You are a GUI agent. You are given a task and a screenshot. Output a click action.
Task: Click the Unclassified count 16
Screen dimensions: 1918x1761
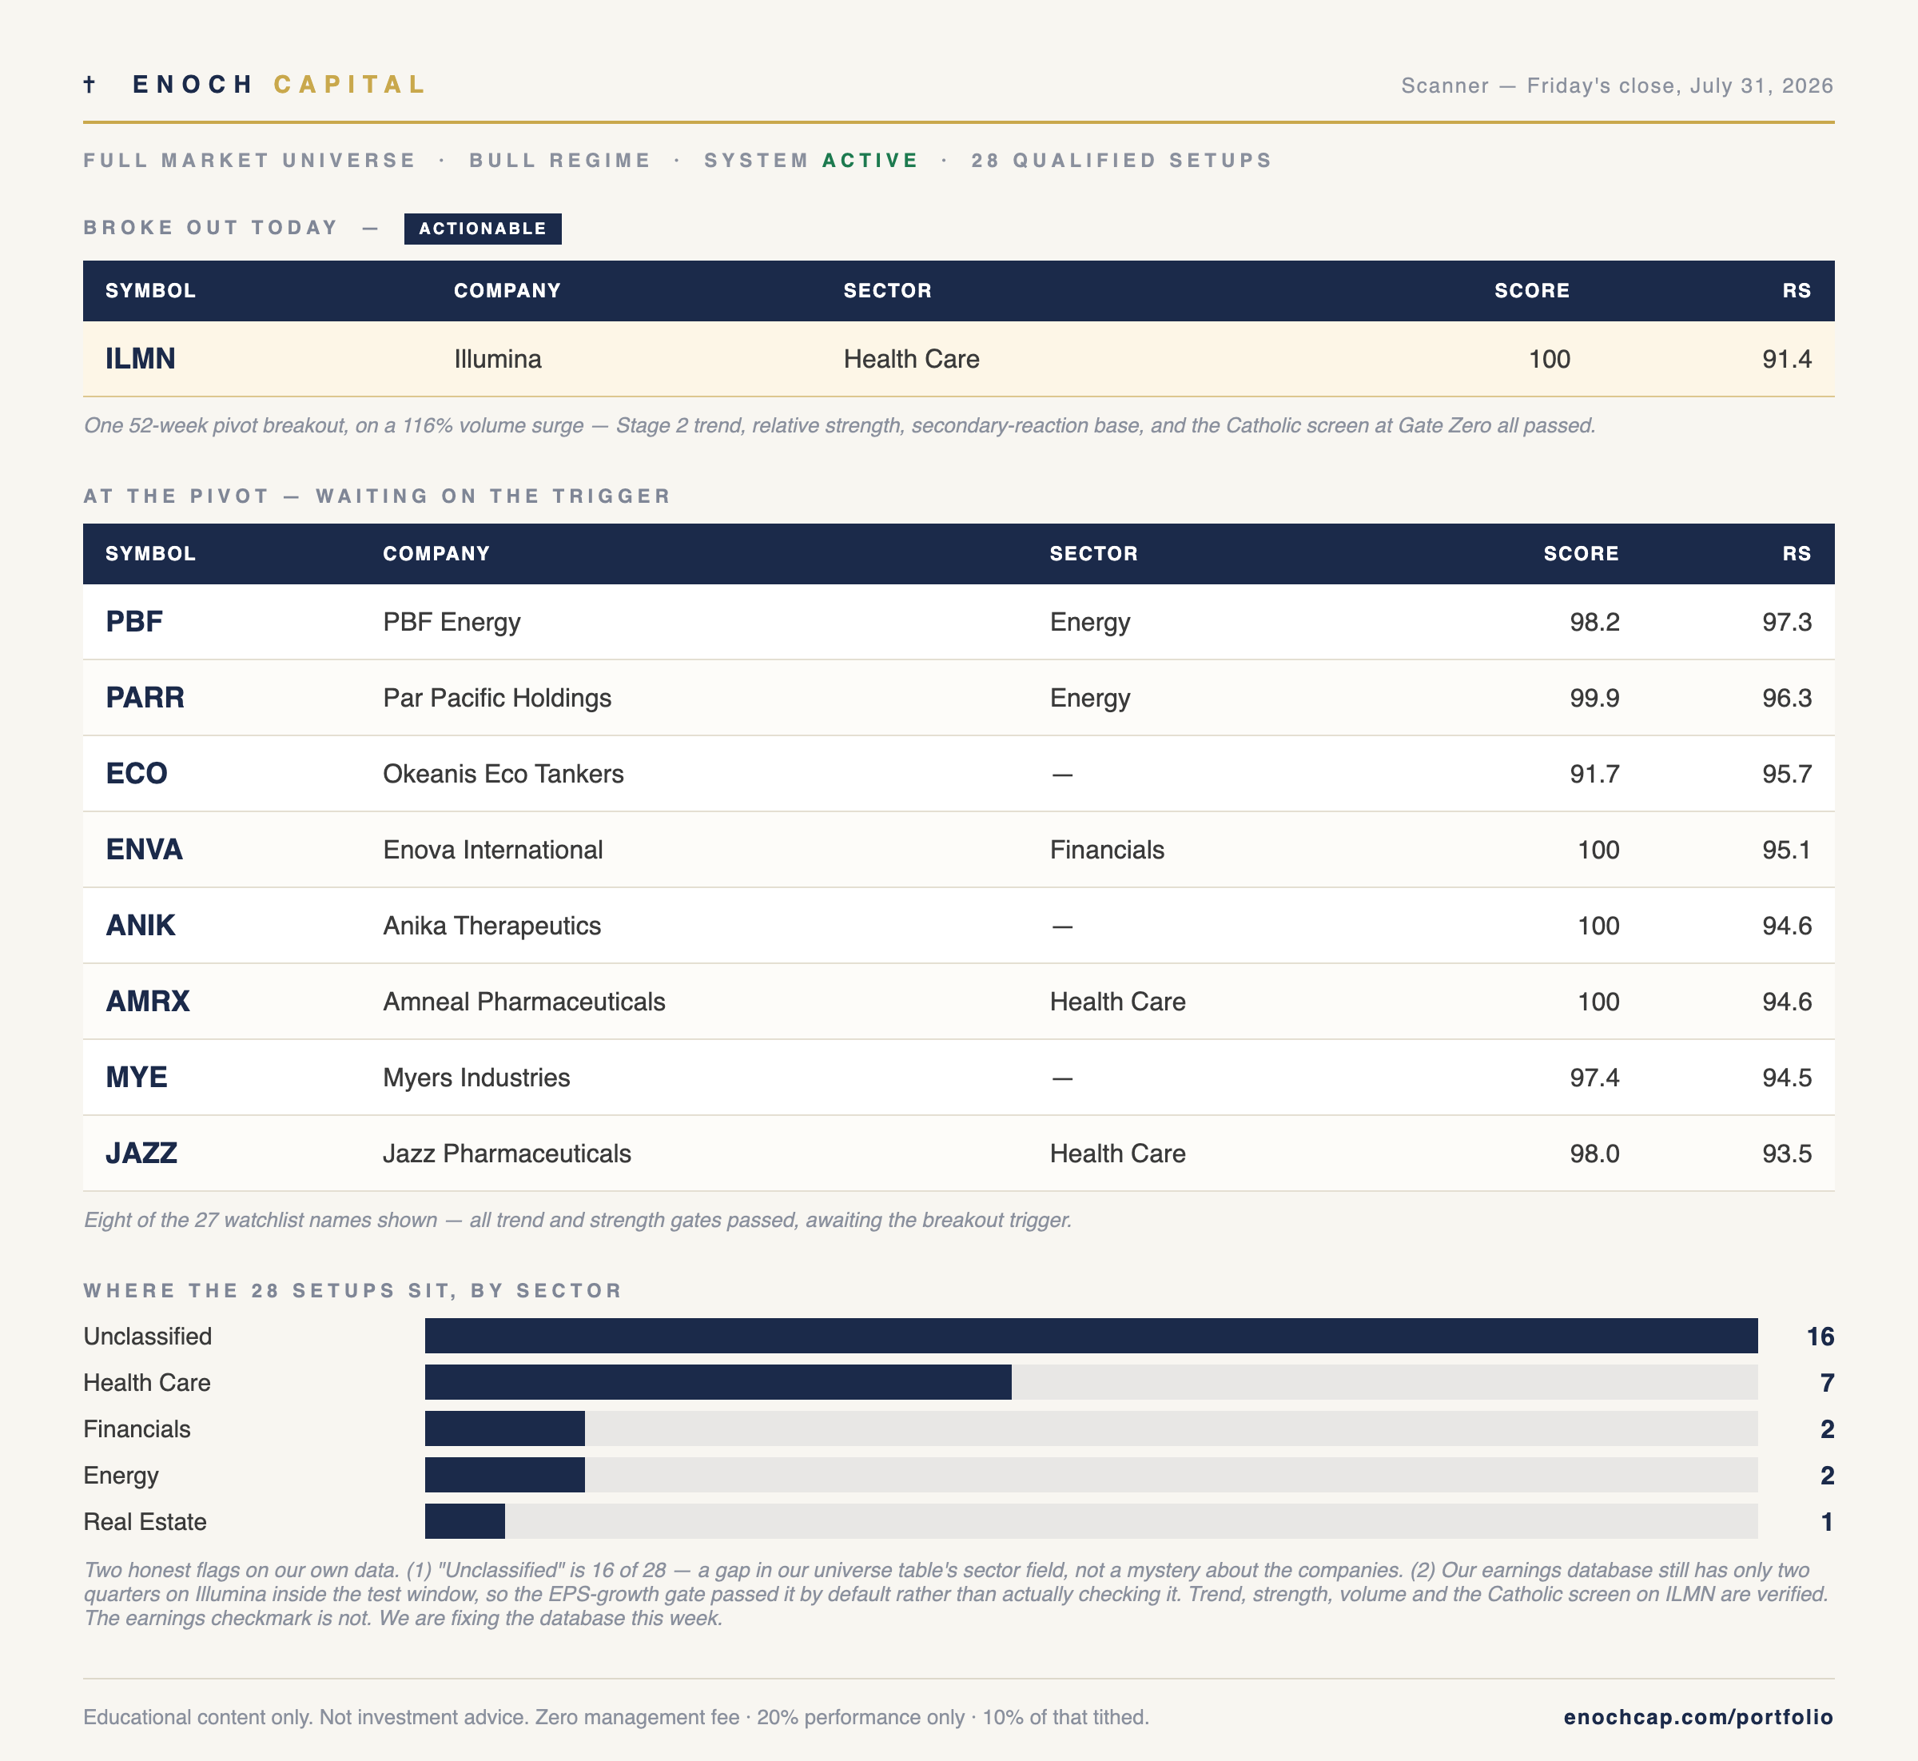point(1820,1336)
